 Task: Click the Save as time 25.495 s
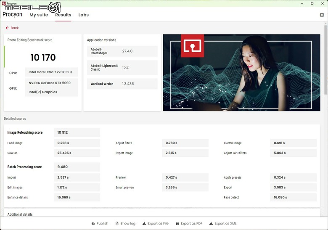click(77, 153)
